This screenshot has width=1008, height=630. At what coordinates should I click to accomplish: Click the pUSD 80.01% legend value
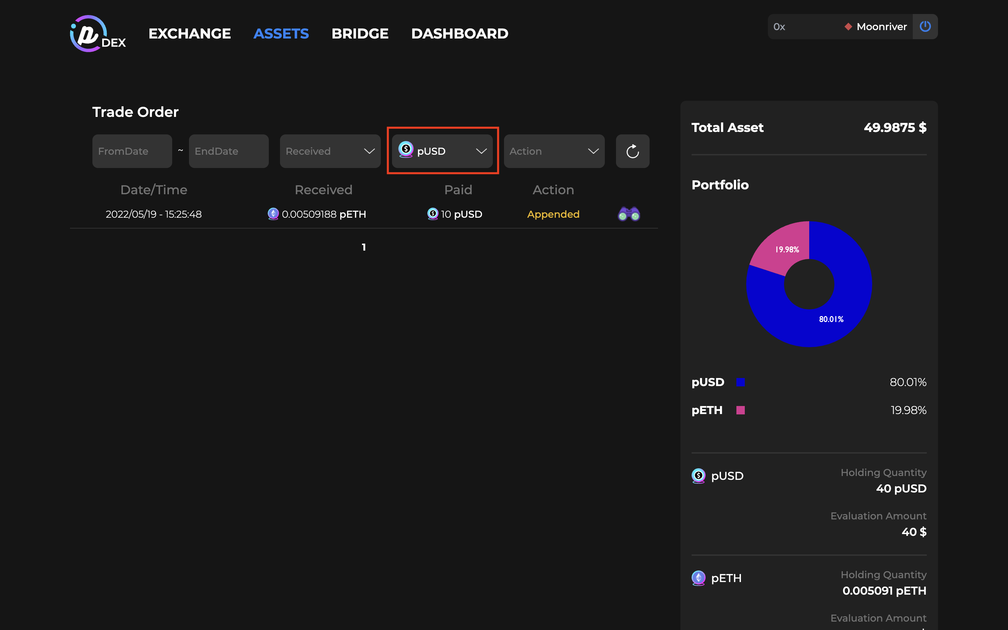click(908, 382)
